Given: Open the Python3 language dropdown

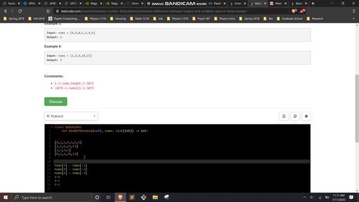Looking at the screenshot, I should 71,116.
